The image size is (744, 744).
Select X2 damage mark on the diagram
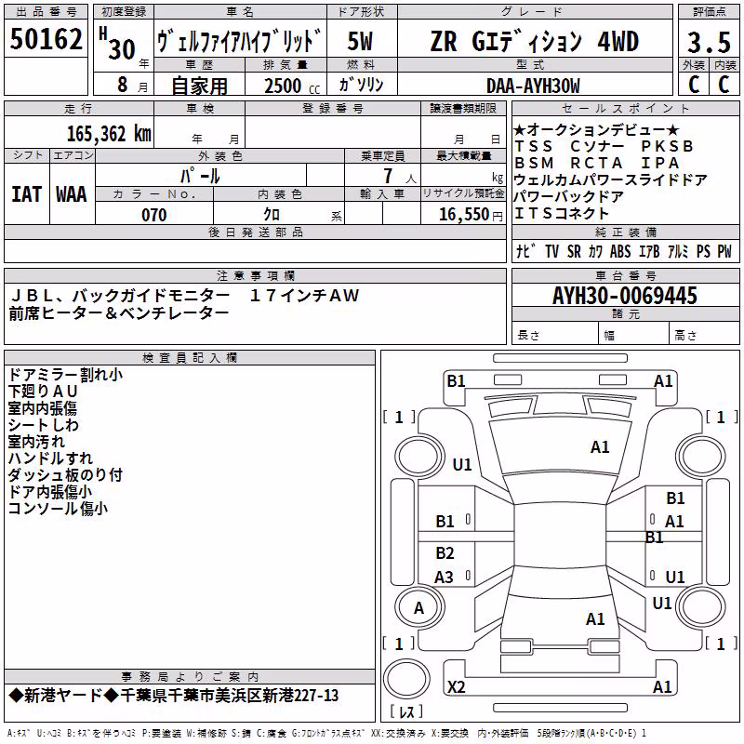(x=456, y=686)
